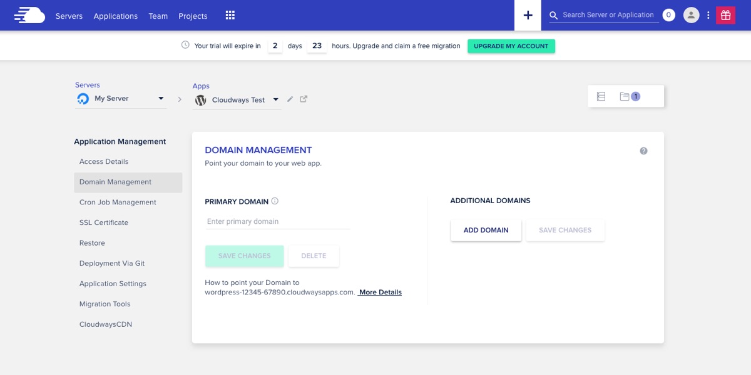Screen dimensions: 751x375
Task: Open the Team menu
Action: point(158,16)
